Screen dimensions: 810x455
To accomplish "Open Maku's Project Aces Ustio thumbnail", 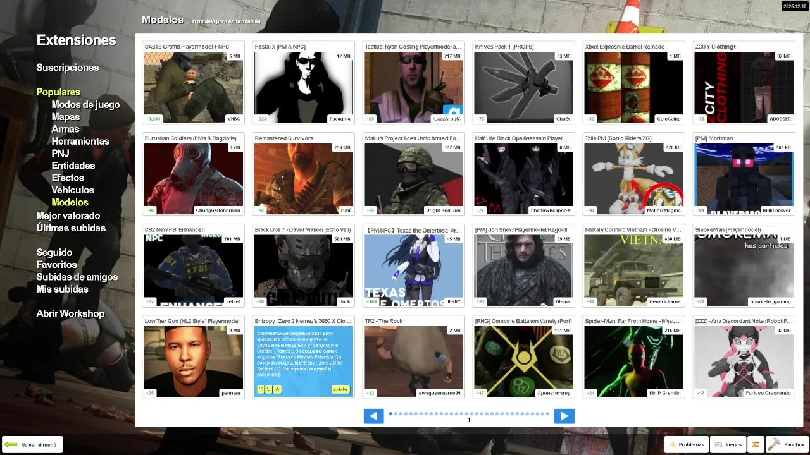I will (414, 179).
